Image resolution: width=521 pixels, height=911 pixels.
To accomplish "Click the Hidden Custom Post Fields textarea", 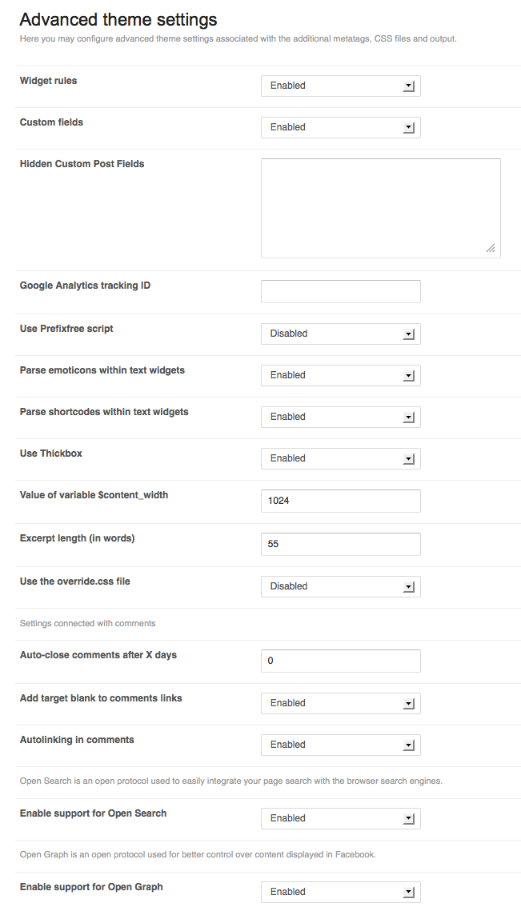I will [380, 208].
